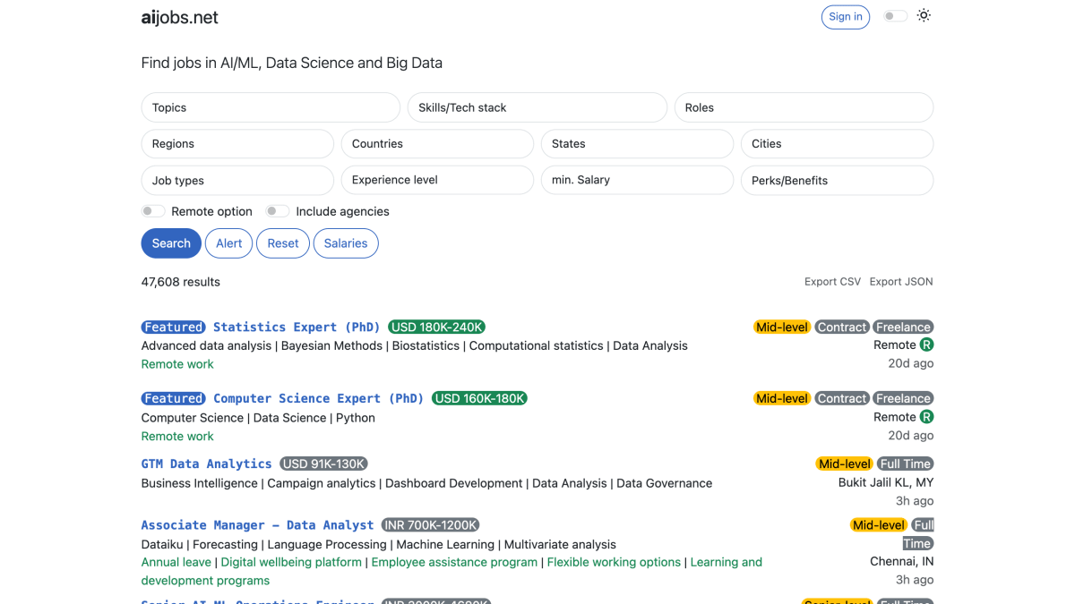This screenshot has width=1075, height=604.
Task: Open the Regions filter field
Action: coord(237,143)
